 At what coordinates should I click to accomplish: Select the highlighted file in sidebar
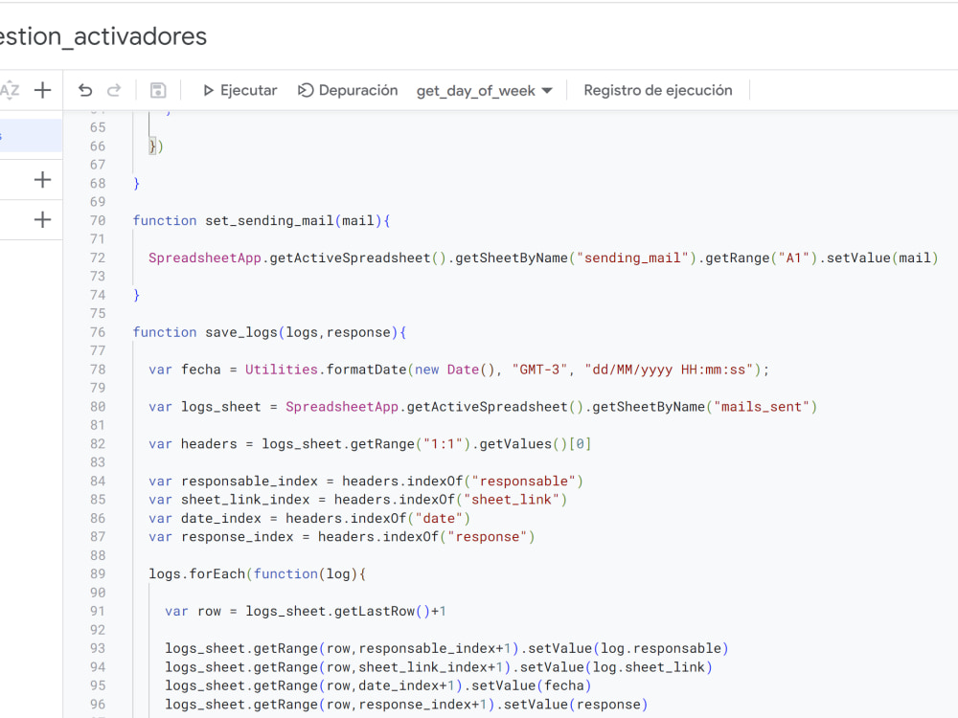point(31,136)
